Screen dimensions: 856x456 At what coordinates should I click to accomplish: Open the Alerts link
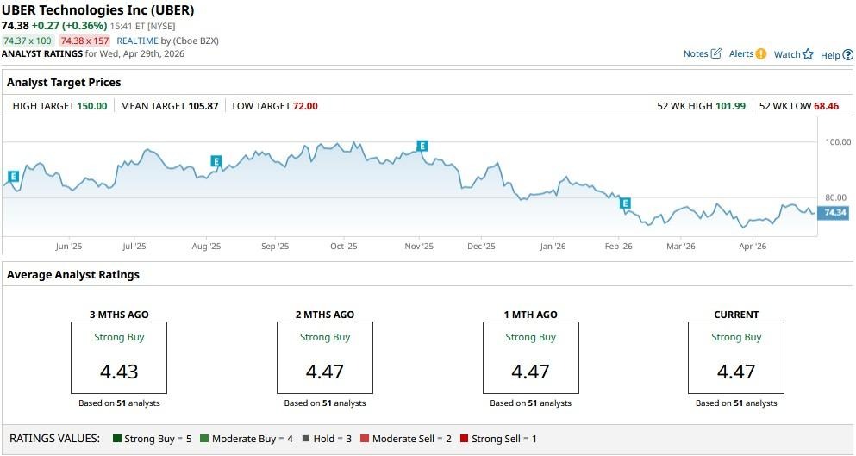[741, 53]
